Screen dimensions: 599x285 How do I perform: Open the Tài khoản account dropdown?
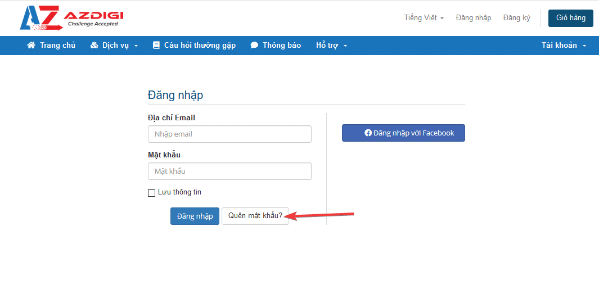(564, 46)
